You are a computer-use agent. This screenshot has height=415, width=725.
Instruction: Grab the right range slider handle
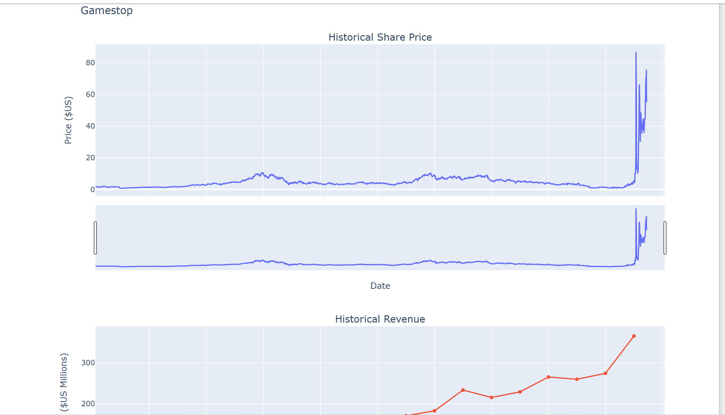pos(665,238)
